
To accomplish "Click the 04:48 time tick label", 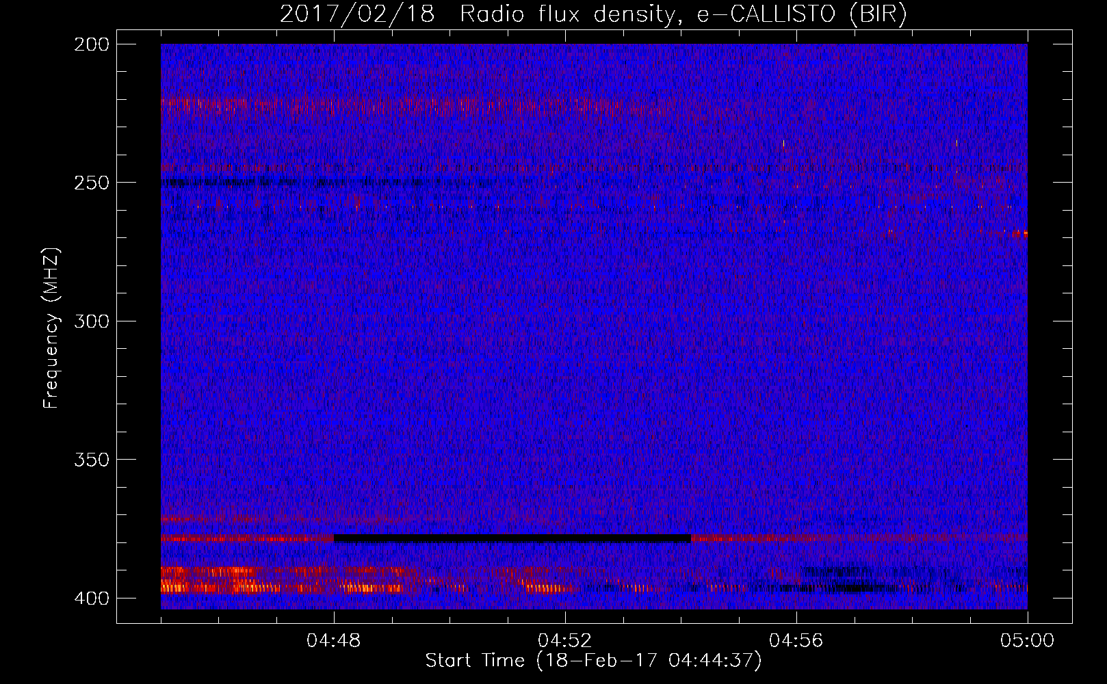I will coord(334,641).
